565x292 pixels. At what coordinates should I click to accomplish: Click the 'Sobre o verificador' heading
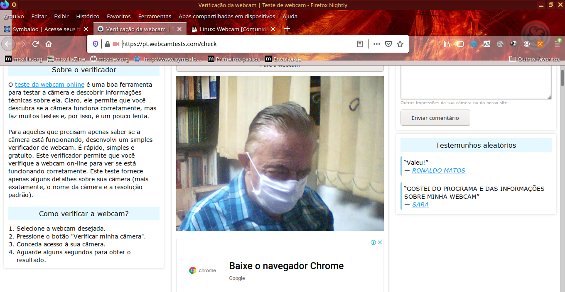click(x=84, y=70)
